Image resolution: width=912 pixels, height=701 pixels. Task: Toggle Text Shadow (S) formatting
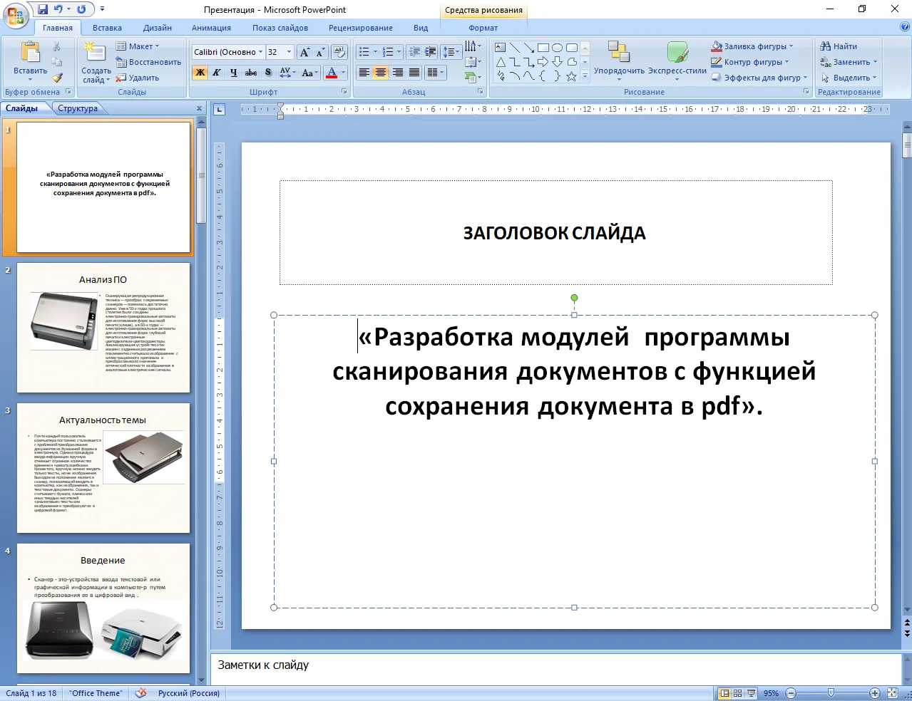pos(268,73)
